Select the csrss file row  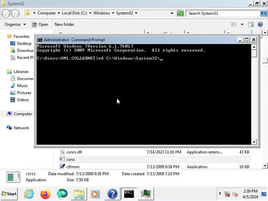pyautogui.click(x=154, y=159)
